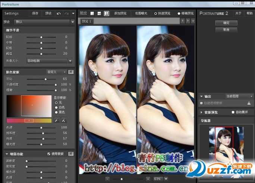Uncheck the 使用蒙版 checkbox
This screenshot has width=255, height=183.
coord(49,154)
